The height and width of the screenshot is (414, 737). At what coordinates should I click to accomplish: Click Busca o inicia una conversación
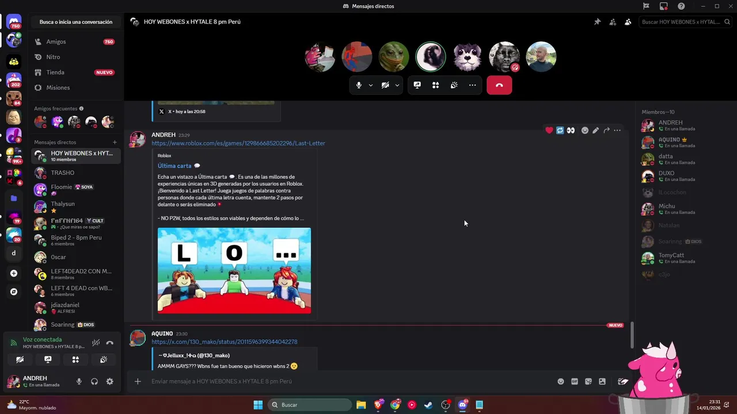click(76, 22)
